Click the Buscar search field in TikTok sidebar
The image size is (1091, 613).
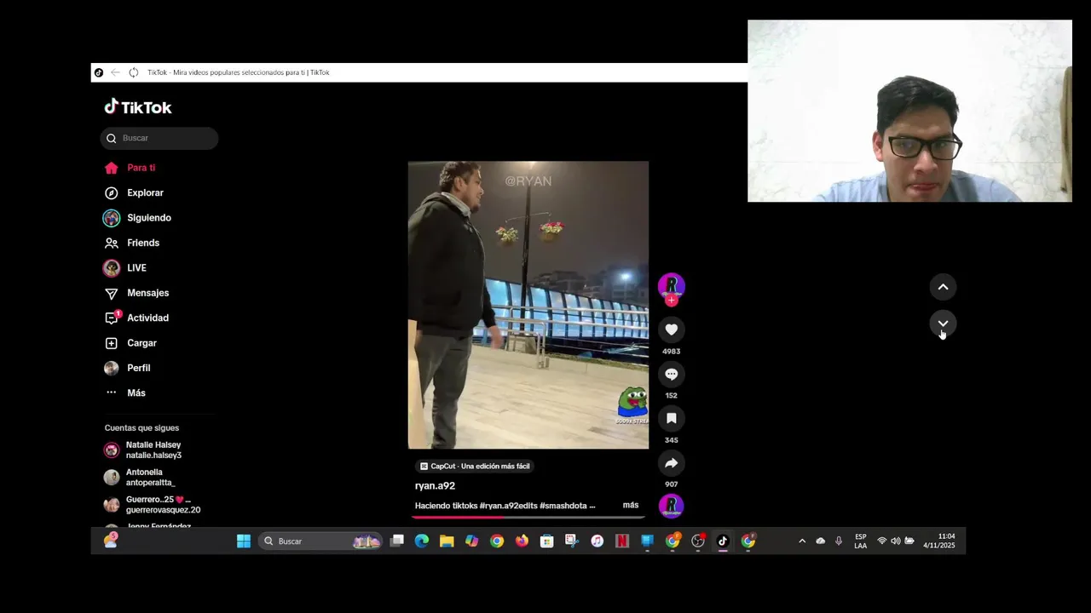pos(159,138)
